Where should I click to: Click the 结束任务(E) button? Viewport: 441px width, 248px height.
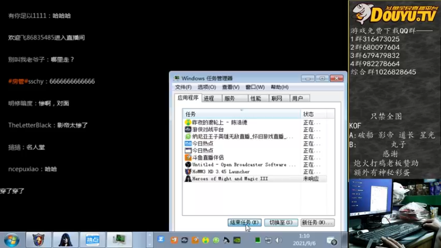244,223
